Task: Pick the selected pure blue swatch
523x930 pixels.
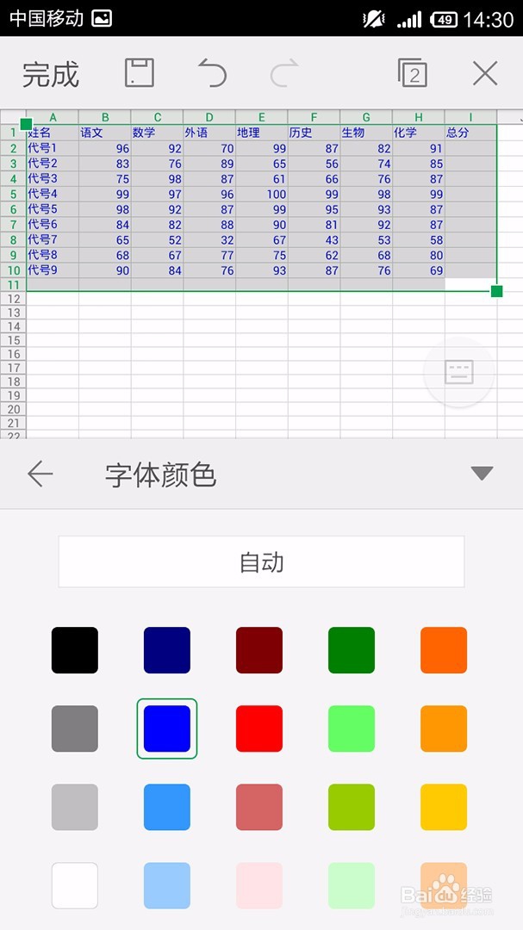Action: click(167, 728)
